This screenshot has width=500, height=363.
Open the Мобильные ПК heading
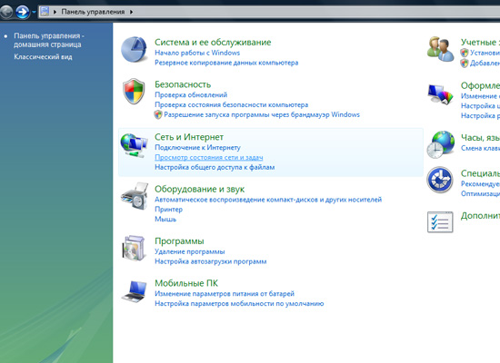point(186,283)
